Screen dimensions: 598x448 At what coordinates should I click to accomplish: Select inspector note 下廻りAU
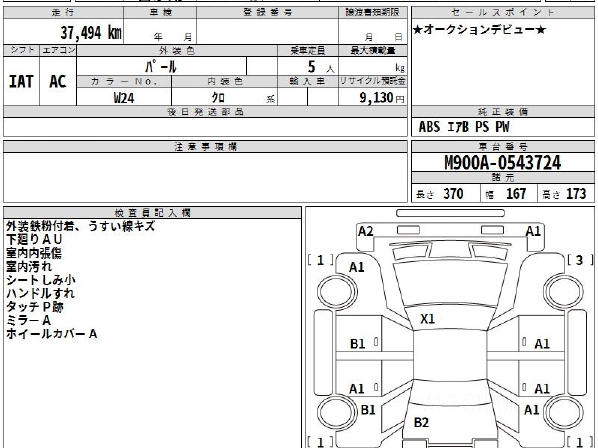pyautogui.click(x=34, y=240)
